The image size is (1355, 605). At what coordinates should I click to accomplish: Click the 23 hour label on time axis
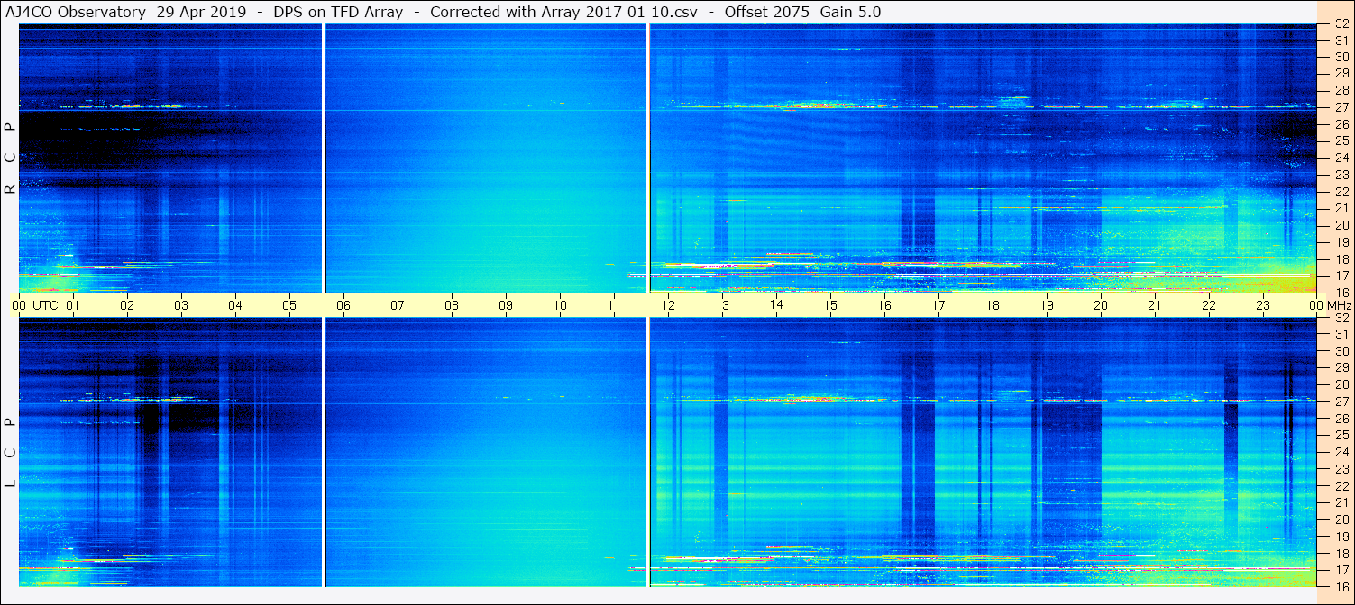tap(1262, 305)
